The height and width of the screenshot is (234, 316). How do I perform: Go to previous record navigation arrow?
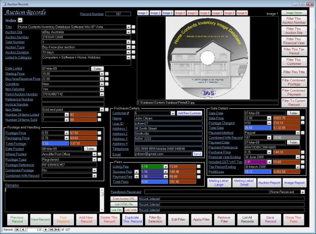pos(23,229)
